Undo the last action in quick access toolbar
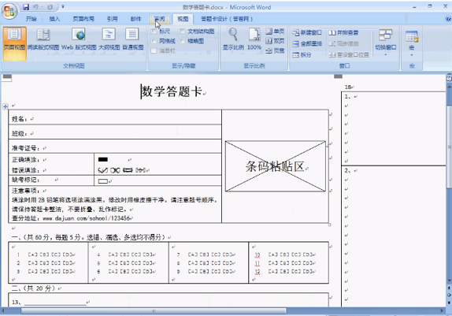Screen dimensions: 452x316 [x=35, y=6]
